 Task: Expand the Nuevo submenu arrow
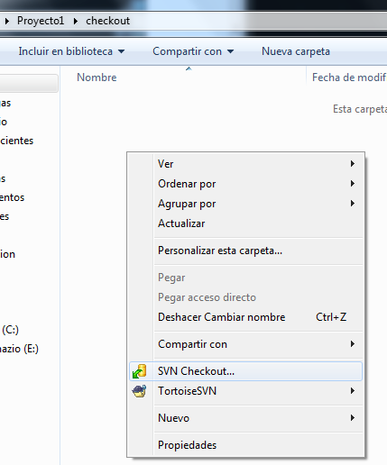point(353,418)
